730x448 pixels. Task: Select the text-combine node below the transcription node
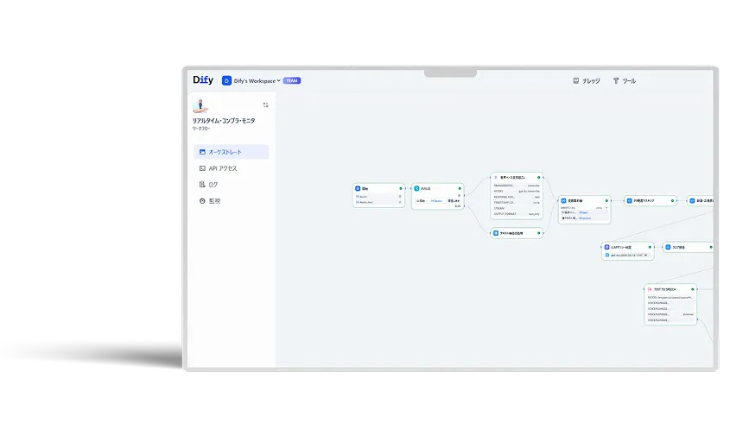coord(516,233)
